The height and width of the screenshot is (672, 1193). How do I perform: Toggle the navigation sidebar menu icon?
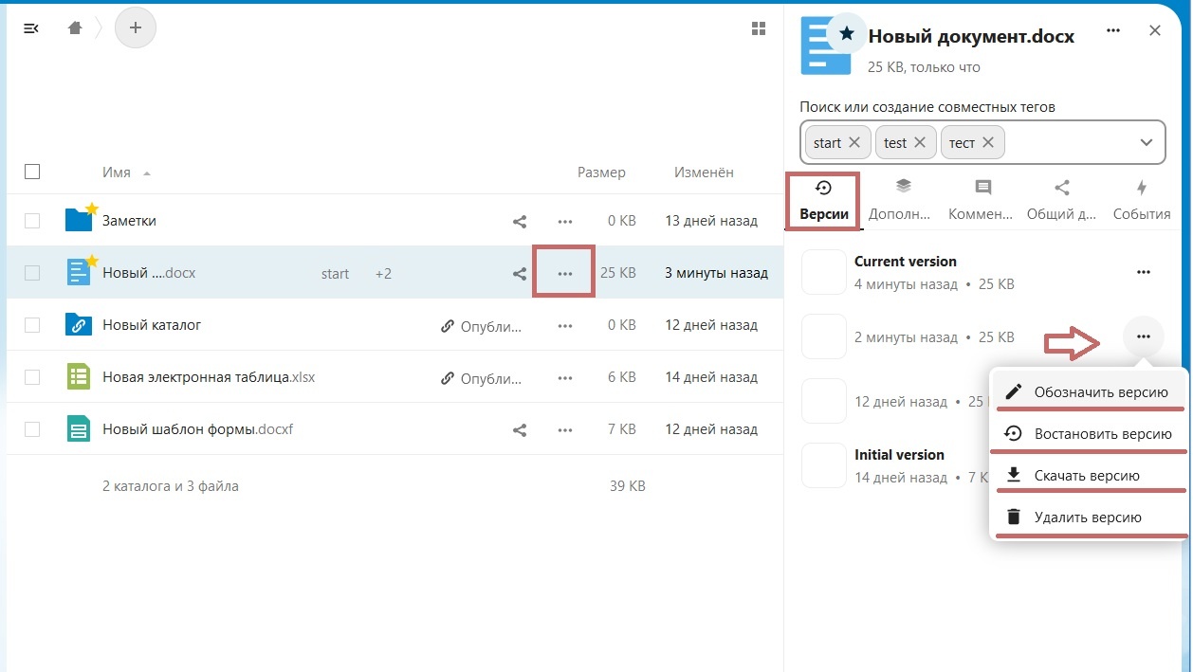pos(30,28)
